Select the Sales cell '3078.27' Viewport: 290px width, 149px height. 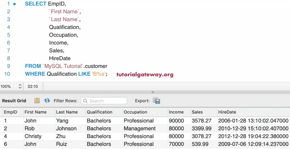tap(202, 136)
